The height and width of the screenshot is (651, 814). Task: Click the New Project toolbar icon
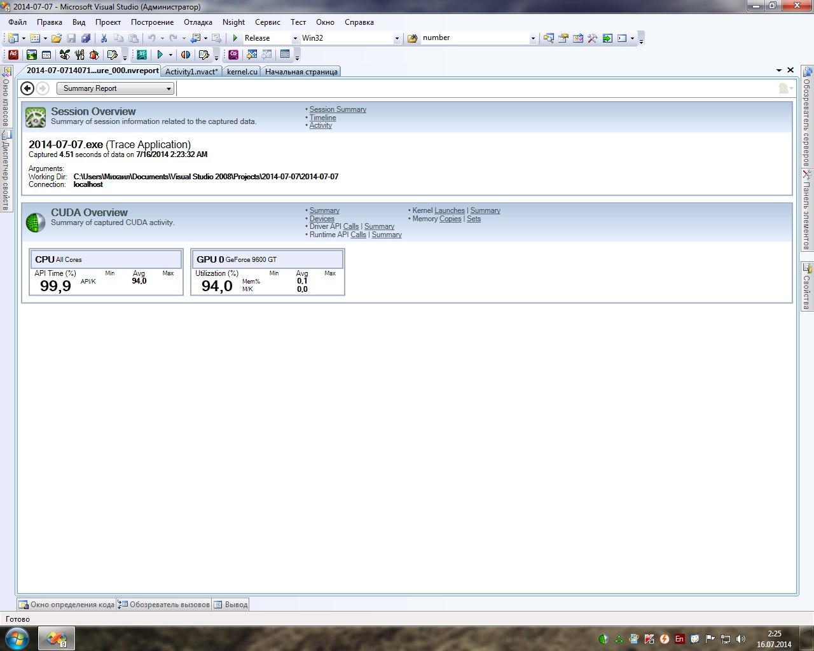(x=13, y=38)
